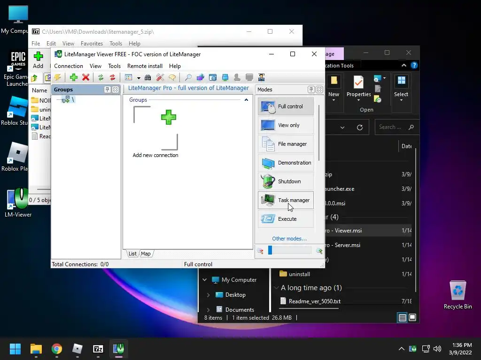Image resolution: width=481 pixels, height=360 pixels.
Task: Open LiteManager View menu
Action: (x=95, y=66)
